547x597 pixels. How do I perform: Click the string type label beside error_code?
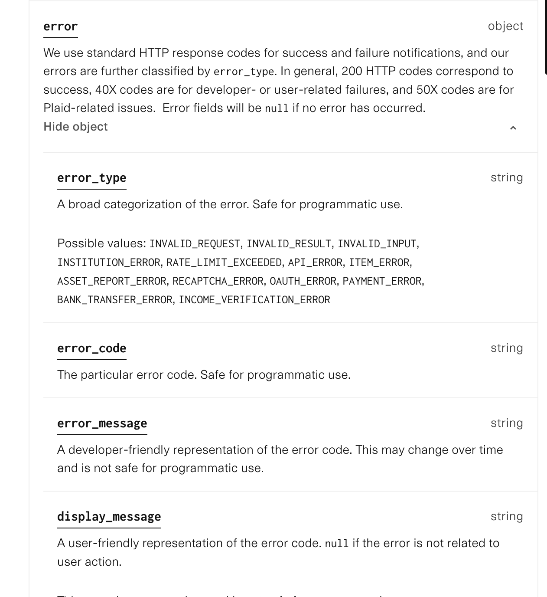506,347
